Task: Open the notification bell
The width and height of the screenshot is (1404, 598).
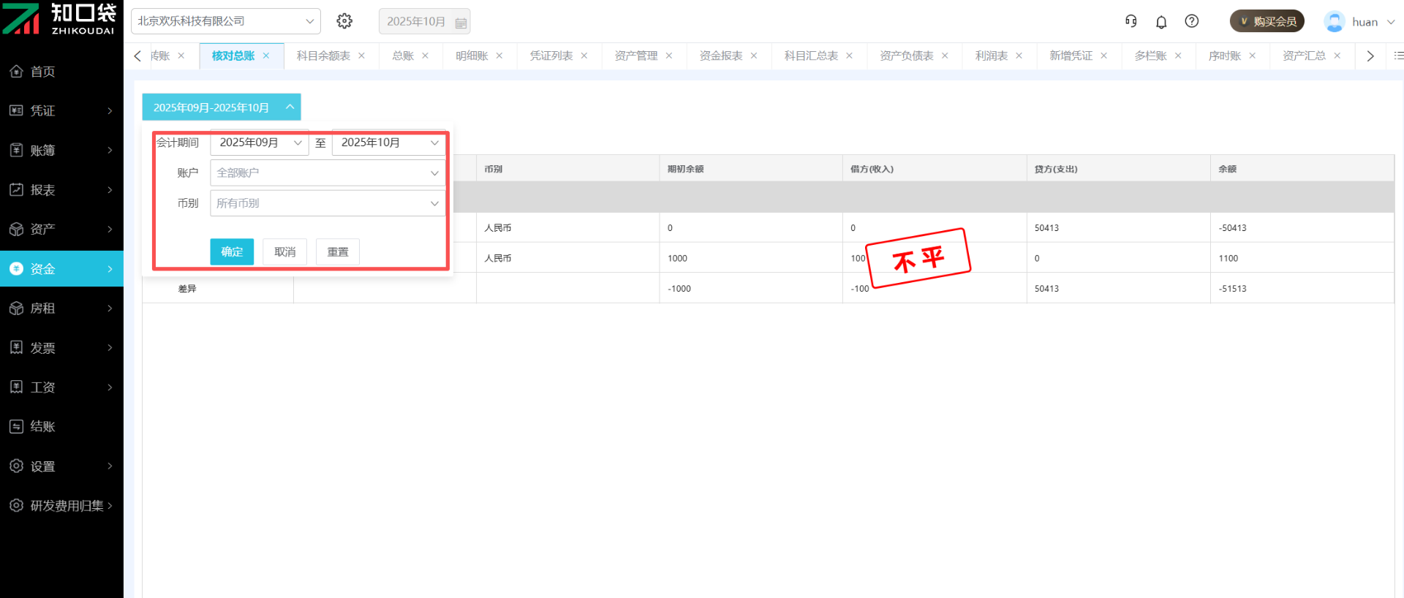Action: [1161, 22]
